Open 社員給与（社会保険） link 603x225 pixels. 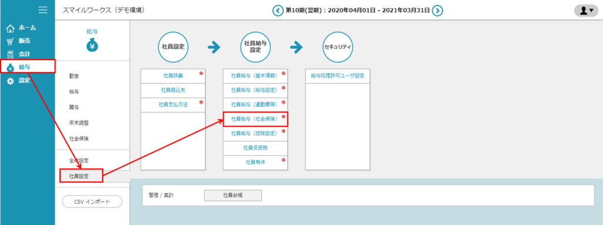coord(256,119)
